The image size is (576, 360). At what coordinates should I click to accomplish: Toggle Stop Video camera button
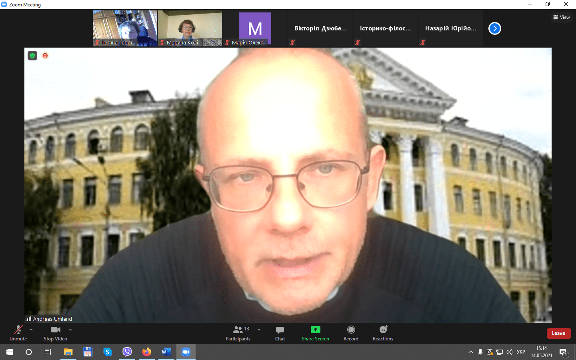pos(55,333)
